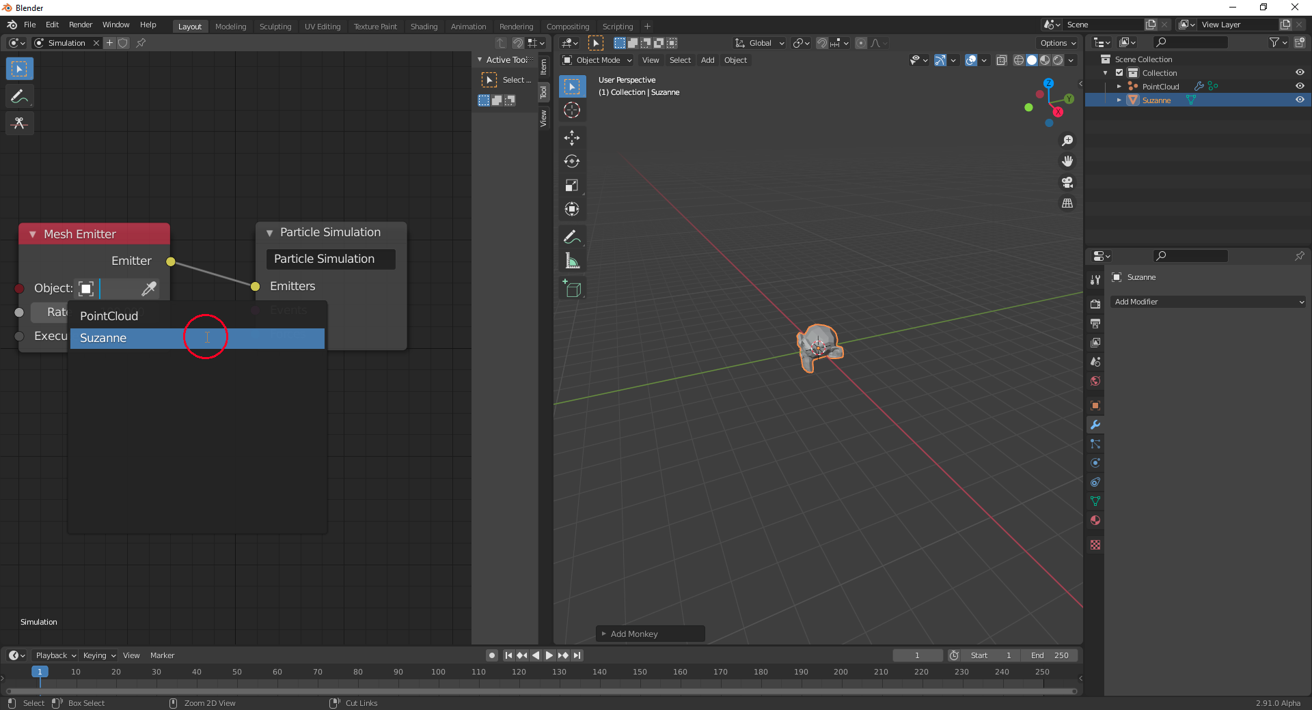1312x710 pixels.
Task: Choose PointCloud from the object list
Action: coord(109,316)
